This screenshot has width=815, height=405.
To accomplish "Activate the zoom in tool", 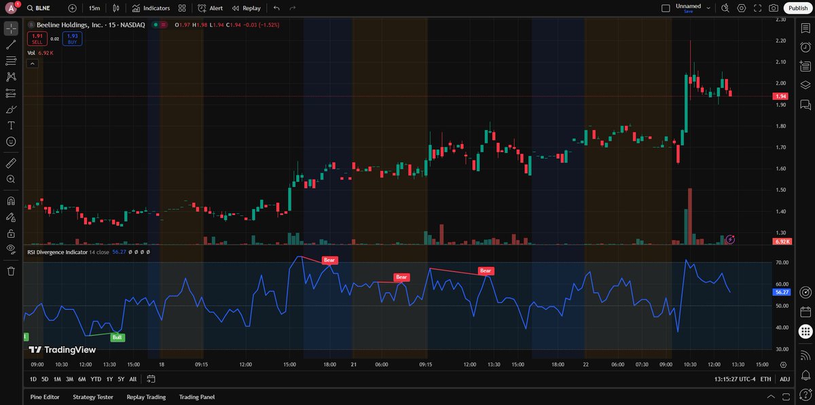I will coord(11,179).
